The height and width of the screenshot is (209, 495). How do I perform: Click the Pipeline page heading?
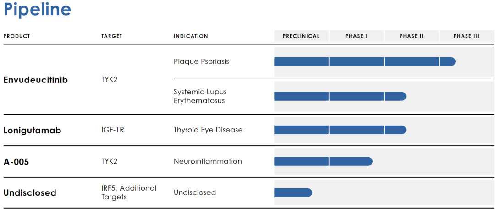coord(37,10)
